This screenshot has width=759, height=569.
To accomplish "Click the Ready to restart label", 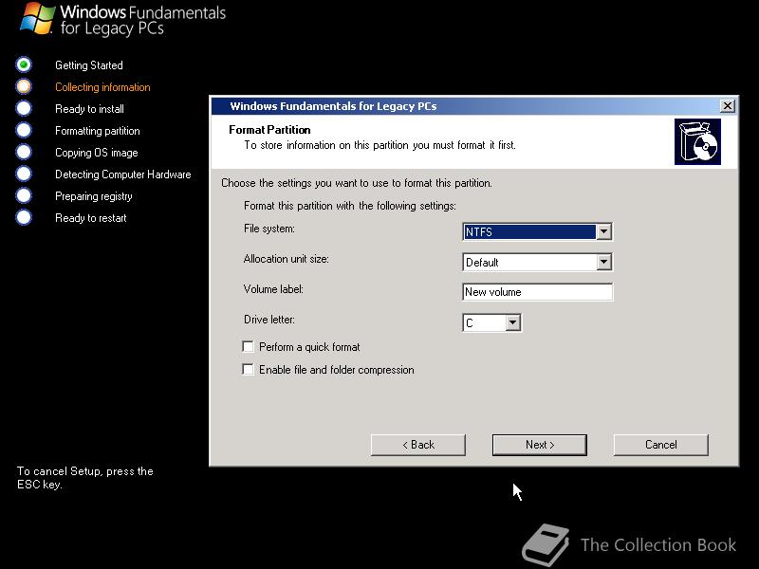I will click(90, 218).
